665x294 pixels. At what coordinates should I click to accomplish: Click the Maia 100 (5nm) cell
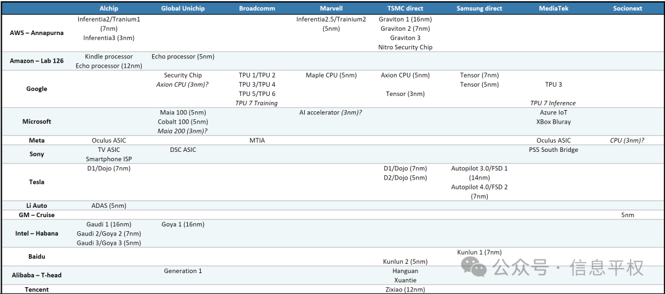click(x=183, y=113)
